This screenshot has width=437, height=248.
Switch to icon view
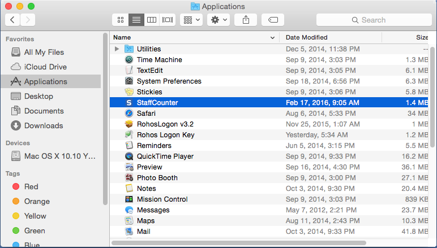coord(121,20)
